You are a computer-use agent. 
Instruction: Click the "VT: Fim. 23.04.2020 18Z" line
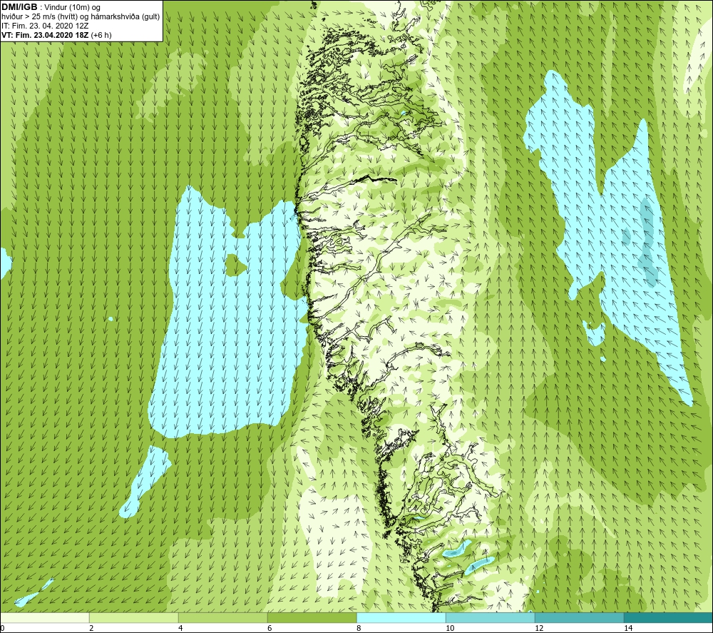tap(45, 35)
